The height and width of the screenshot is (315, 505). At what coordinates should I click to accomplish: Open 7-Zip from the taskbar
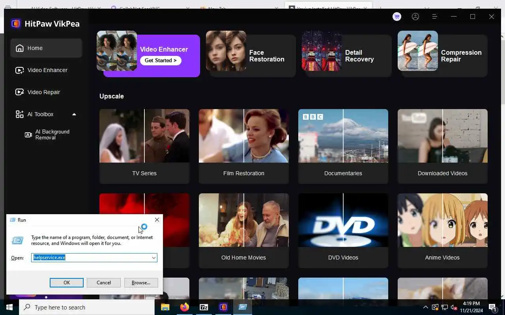pyautogui.click(x=204, y=307)
